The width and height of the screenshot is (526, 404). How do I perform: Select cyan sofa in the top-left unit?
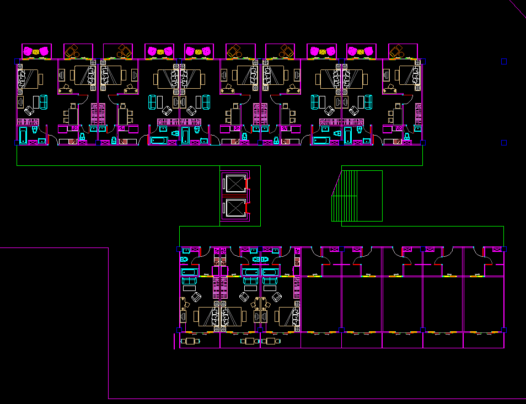(44, 102)
